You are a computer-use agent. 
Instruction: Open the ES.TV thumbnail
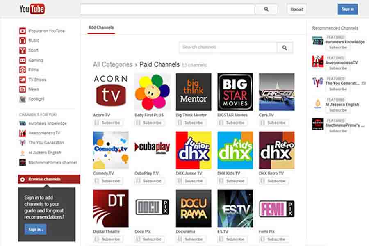[235, 209]
